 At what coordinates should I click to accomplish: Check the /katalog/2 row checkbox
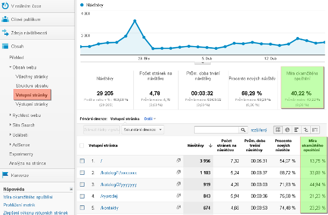pyautogui.click(x=82, y=184)
